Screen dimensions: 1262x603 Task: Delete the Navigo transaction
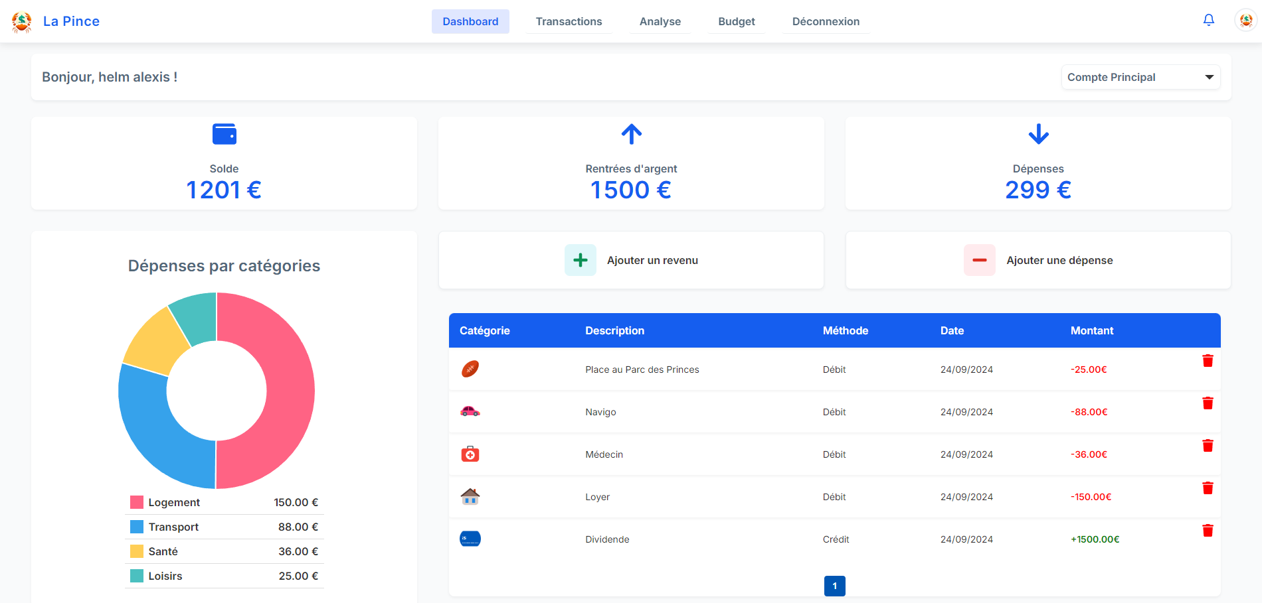[x=1208, y=403]
